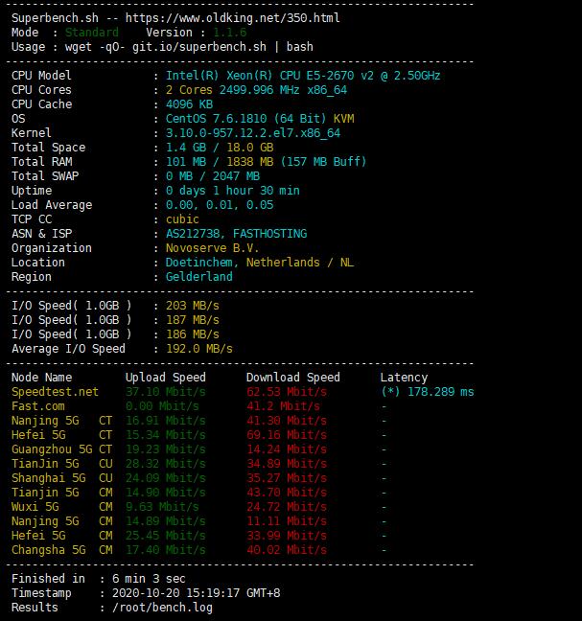
Task: Click the Kernel version string
Action: (x=253, y=133)
